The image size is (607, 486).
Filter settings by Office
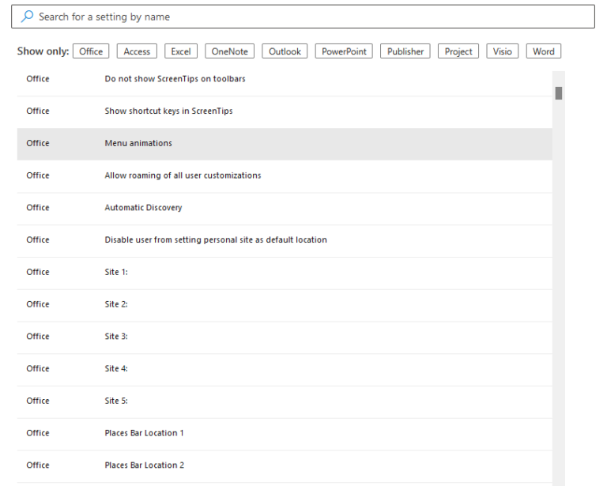click(x=91, y=51)
